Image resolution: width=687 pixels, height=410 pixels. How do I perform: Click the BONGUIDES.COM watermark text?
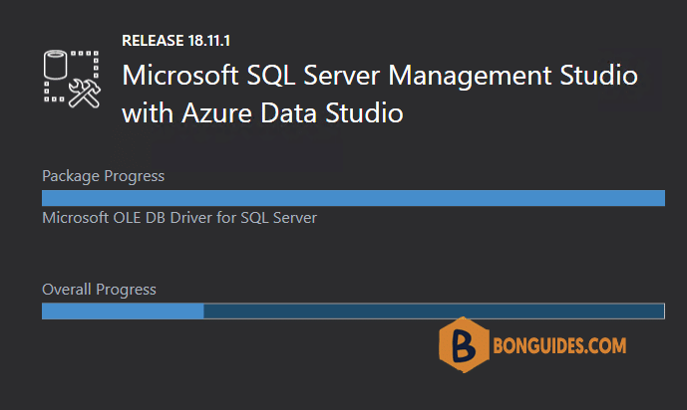tap(559, 345)
